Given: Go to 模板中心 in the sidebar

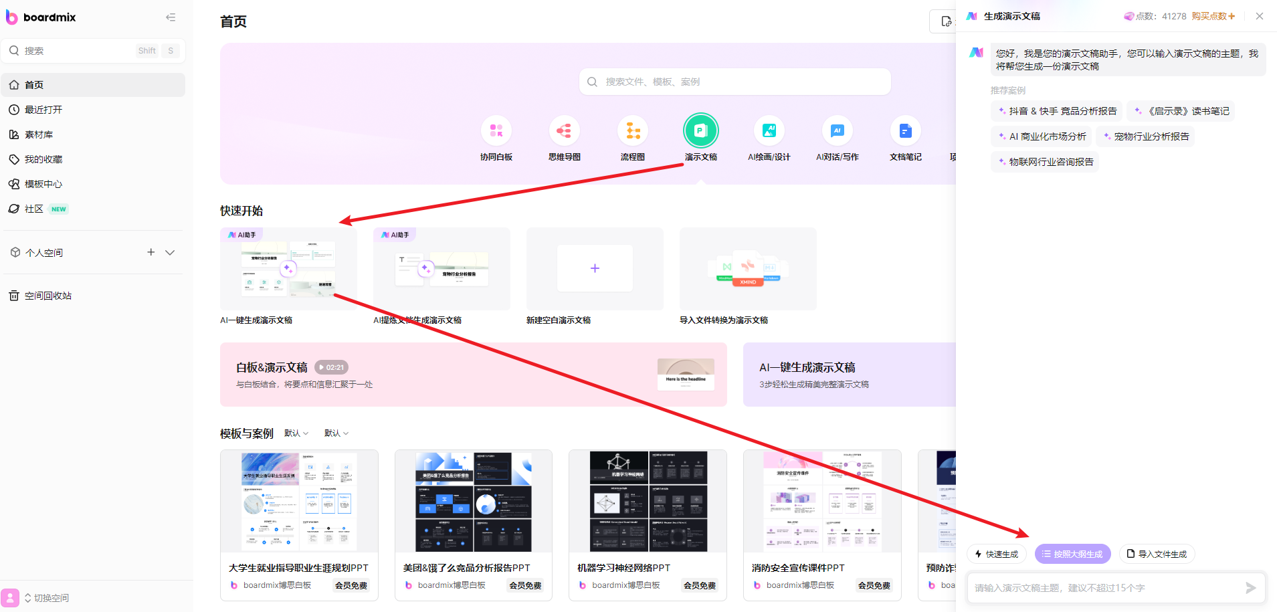Looking at the screenshot, I should coord(43,183).
